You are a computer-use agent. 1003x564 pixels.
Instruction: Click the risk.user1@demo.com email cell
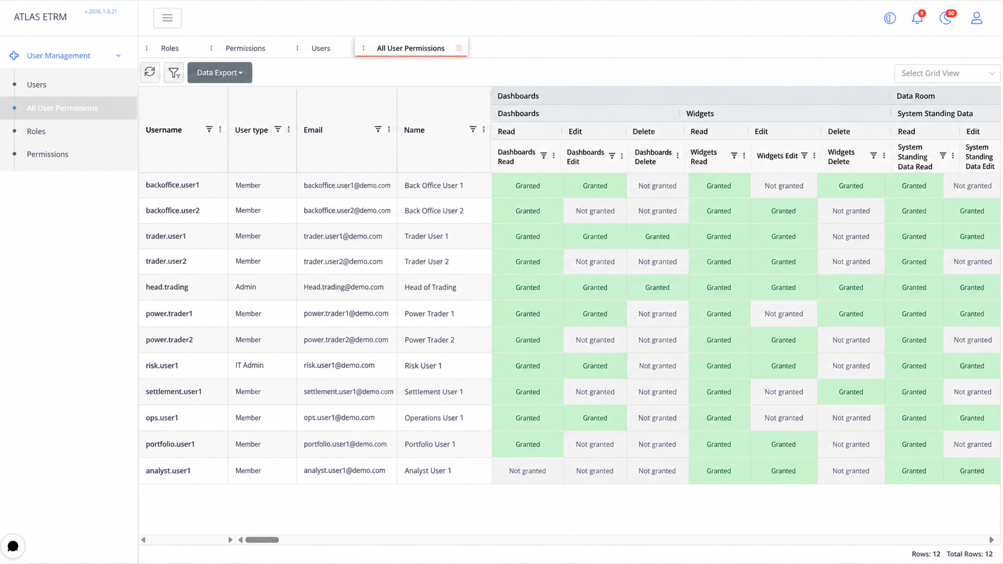point(347,365)
